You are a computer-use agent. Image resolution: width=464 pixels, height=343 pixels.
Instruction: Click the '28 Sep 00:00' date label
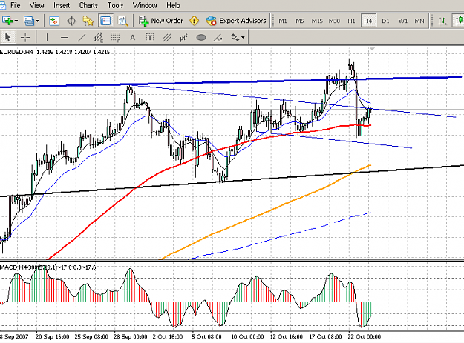click(x=131, y=337)
